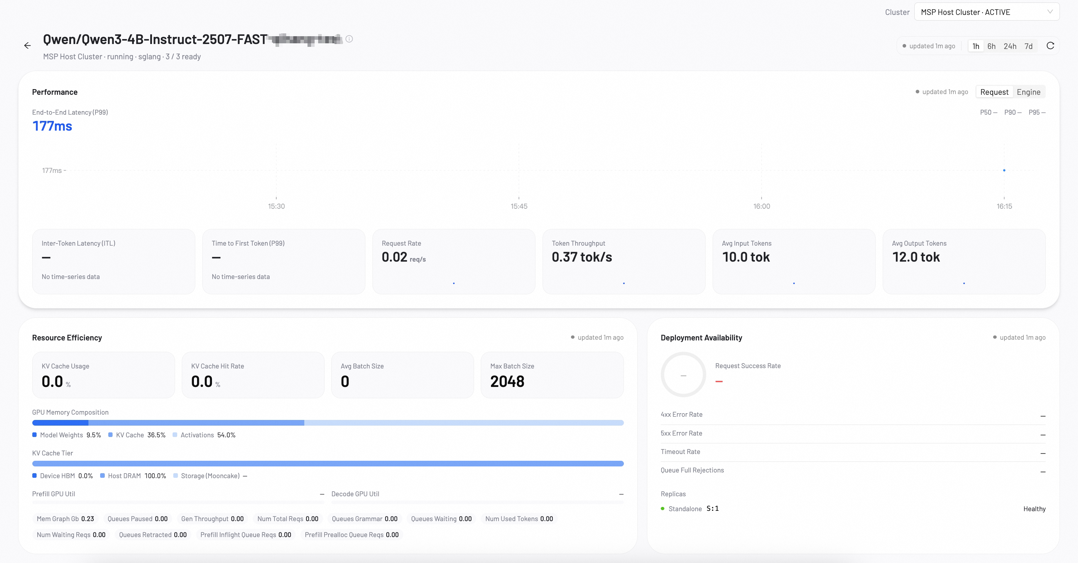Click the Queue Full Rejections row

tap(853, 470)
